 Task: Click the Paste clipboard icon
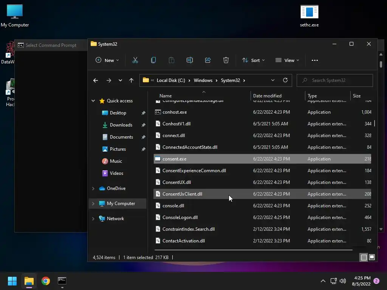tap(171, 60)
